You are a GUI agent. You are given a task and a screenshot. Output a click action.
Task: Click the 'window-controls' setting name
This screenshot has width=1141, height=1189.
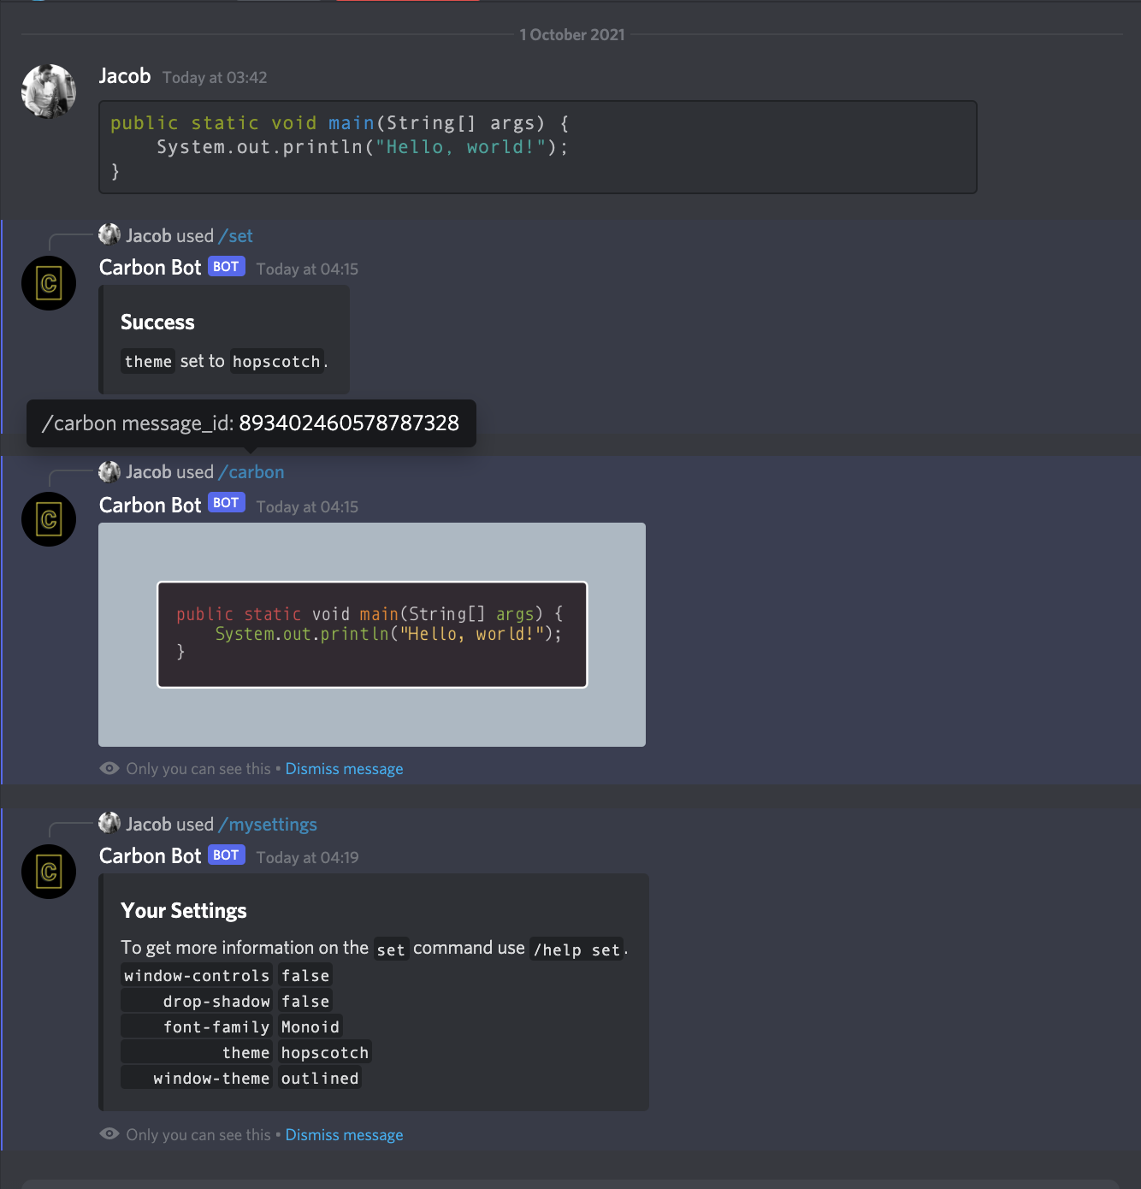tap(197, 976)
